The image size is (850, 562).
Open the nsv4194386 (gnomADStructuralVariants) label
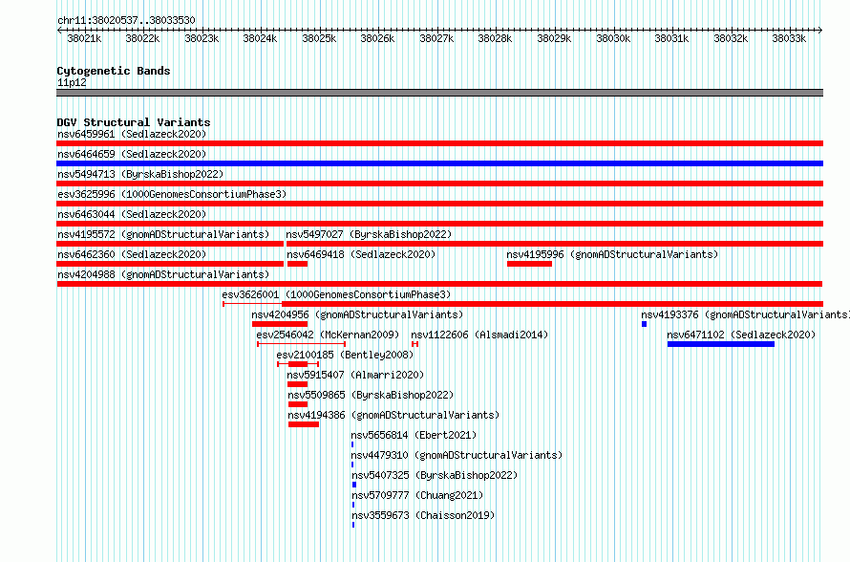tap(393, 415)
